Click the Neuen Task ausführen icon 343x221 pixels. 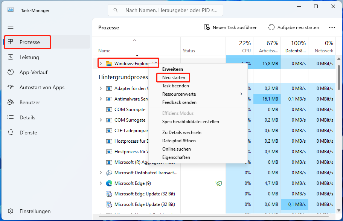click(x=207, y=27)
